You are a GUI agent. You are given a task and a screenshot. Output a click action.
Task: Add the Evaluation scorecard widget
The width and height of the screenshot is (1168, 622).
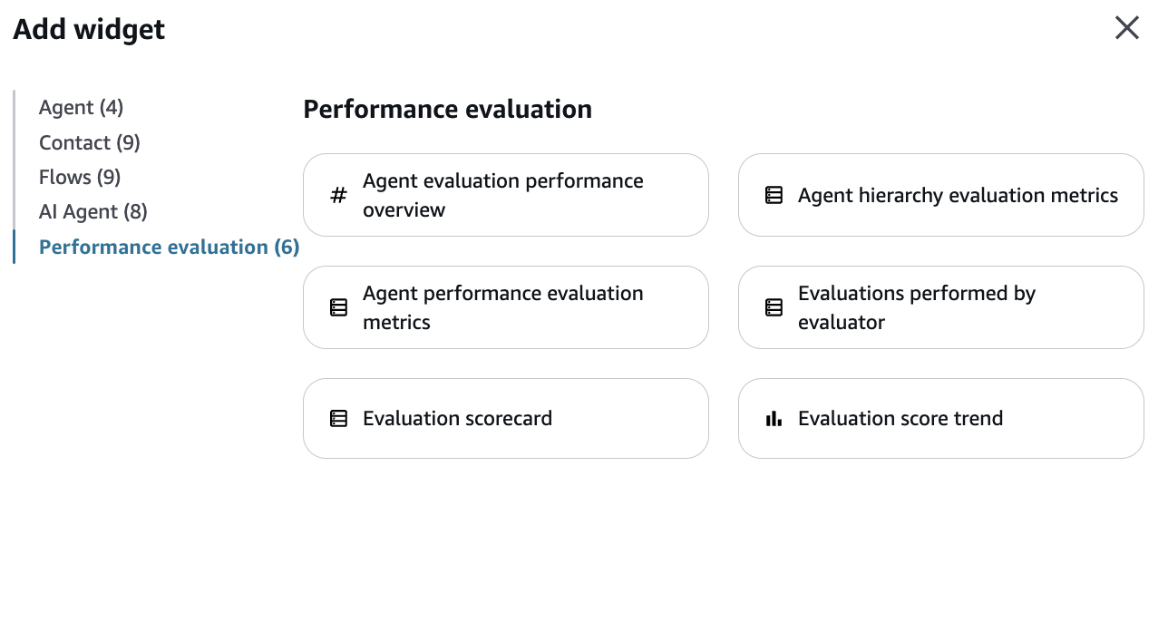point(505,418)
